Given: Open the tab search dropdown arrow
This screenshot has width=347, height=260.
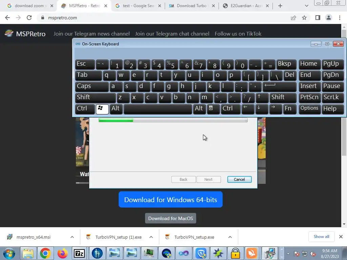Looking at the screenshot, I should point(306,6).
